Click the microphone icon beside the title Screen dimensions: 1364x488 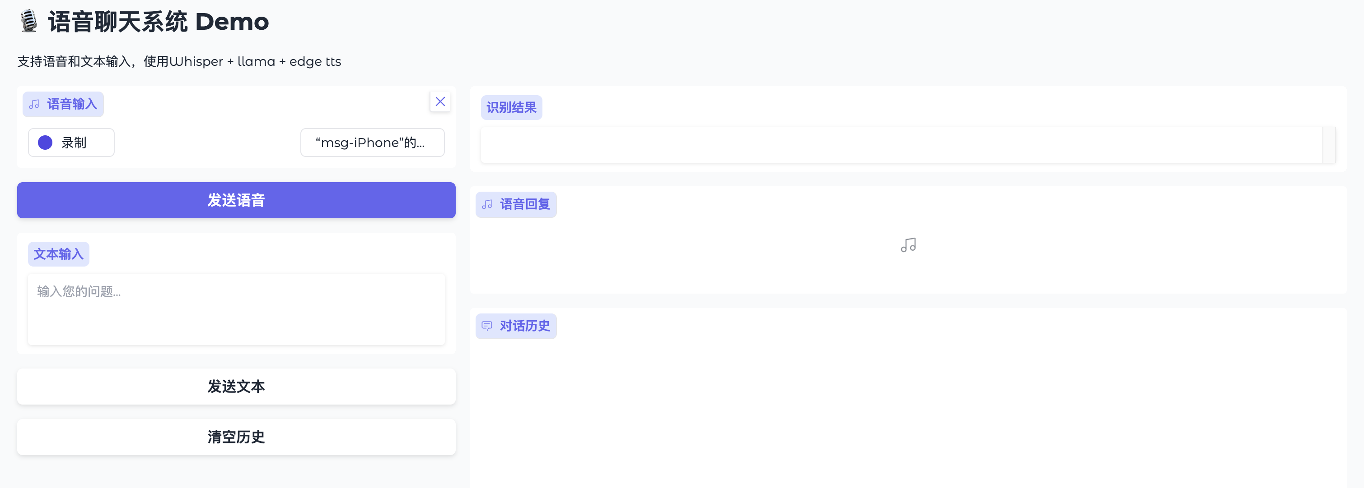(x=28, y=22)
